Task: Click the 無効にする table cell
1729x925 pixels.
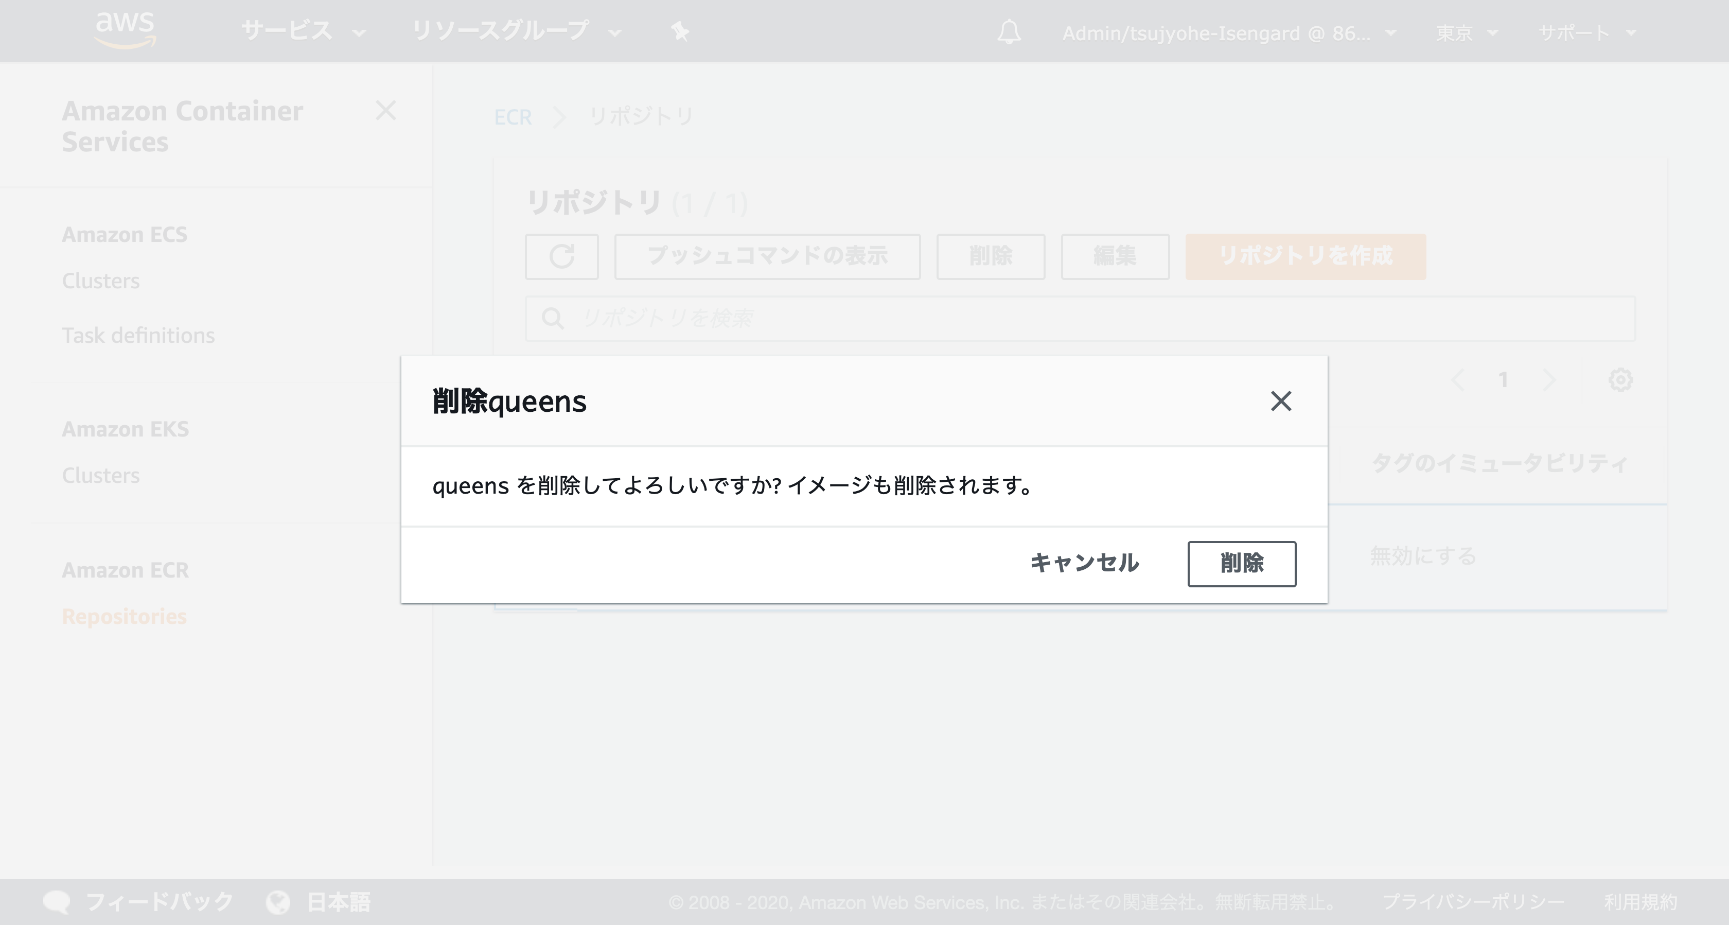Action: pos(1423,556)
